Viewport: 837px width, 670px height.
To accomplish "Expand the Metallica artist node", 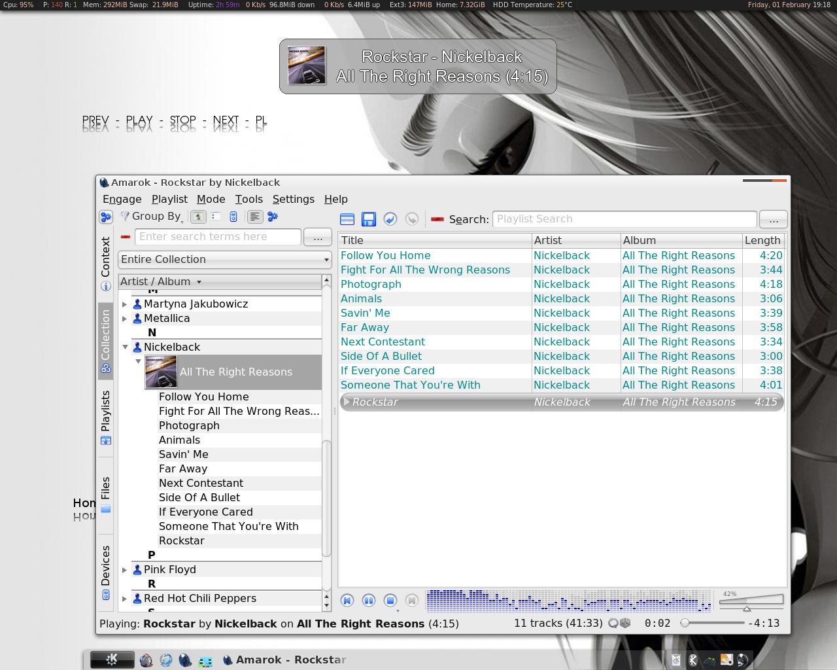I will [x=124, y=319].
